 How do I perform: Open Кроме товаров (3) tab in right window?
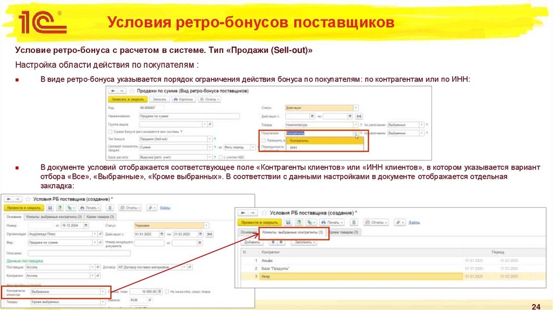(x=344, y=232)
